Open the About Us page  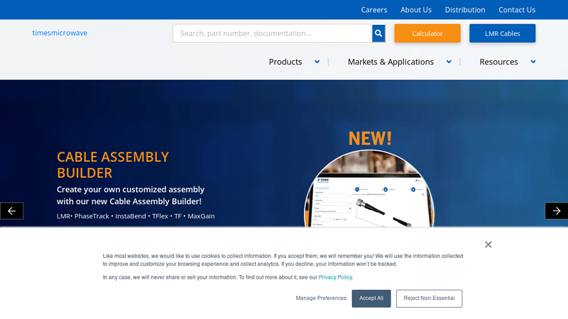416,10
